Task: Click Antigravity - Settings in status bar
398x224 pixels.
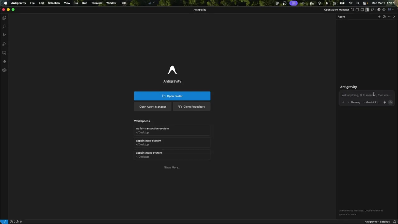Action: (x=377, y=222)
